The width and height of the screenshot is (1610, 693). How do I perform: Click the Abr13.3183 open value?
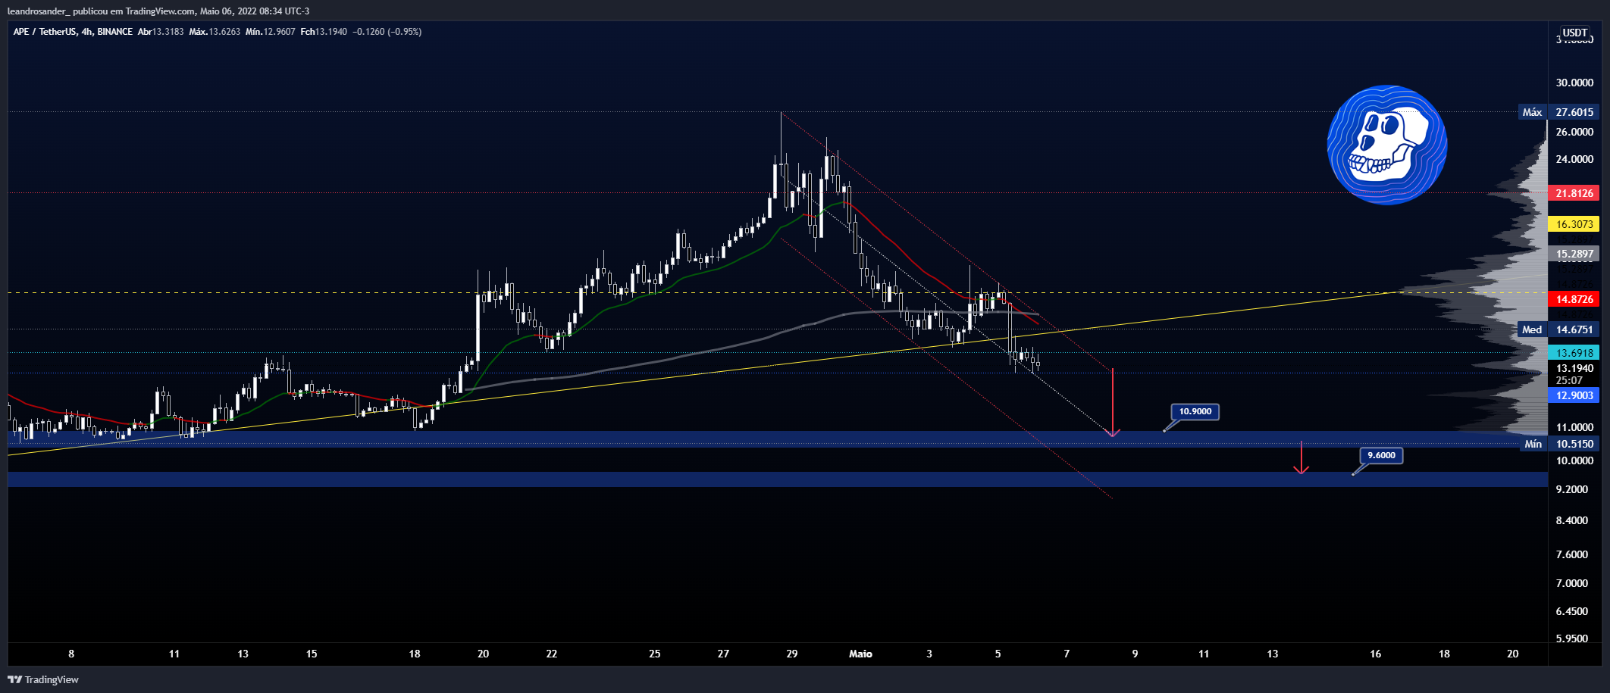[161, 32]
